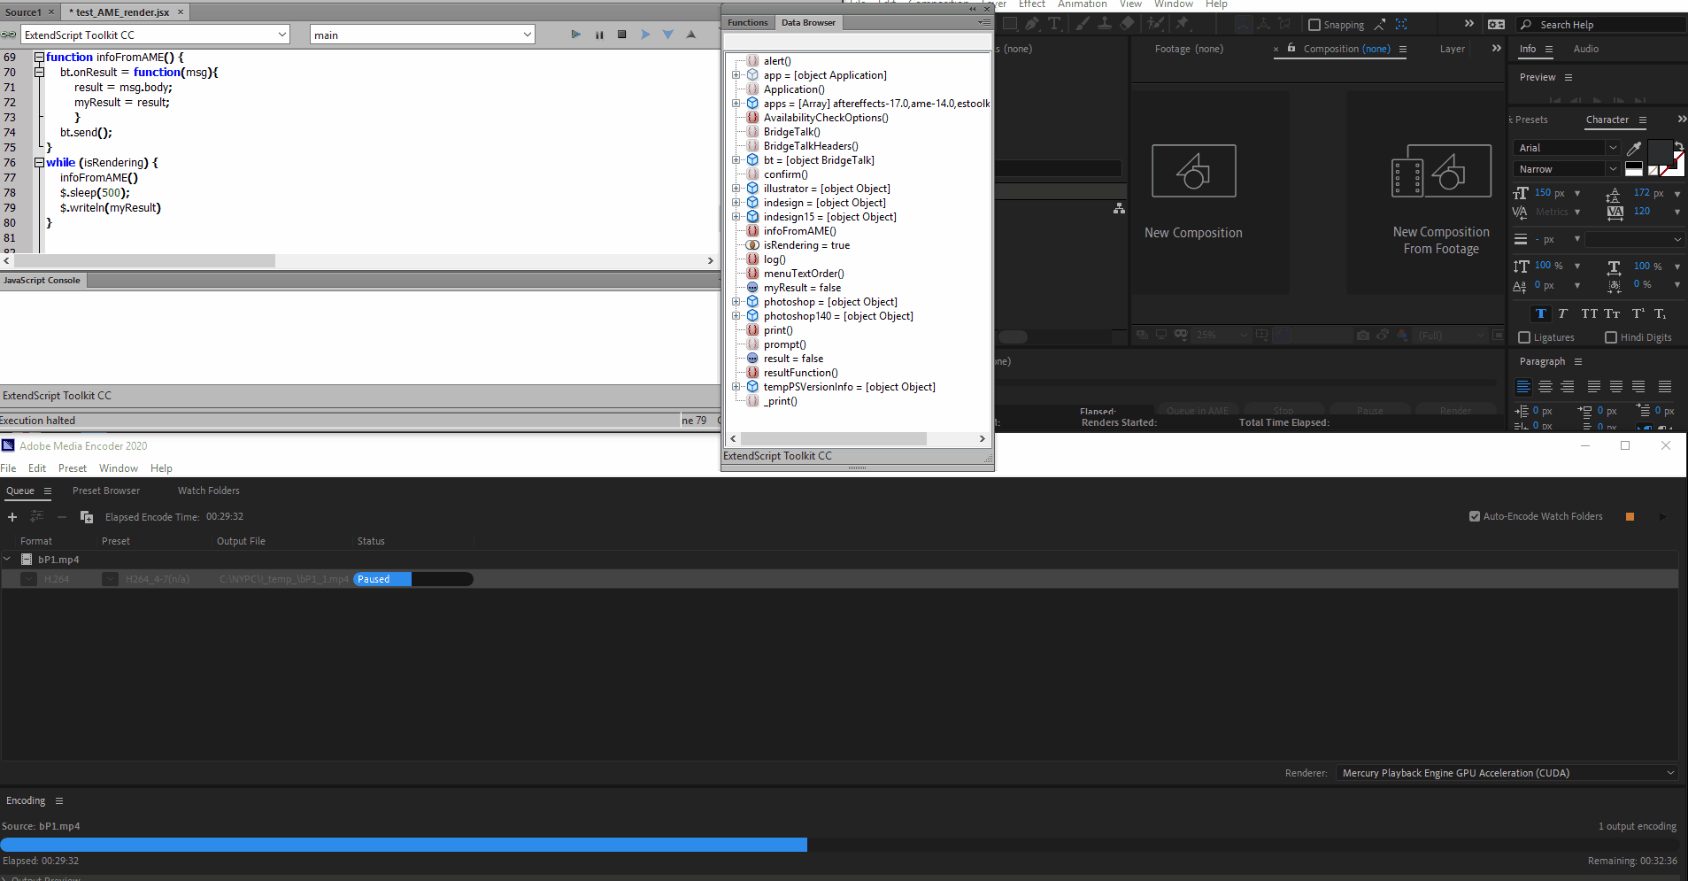
Task: Select myResult = false in Data Browser
Action: click(802, 288)
